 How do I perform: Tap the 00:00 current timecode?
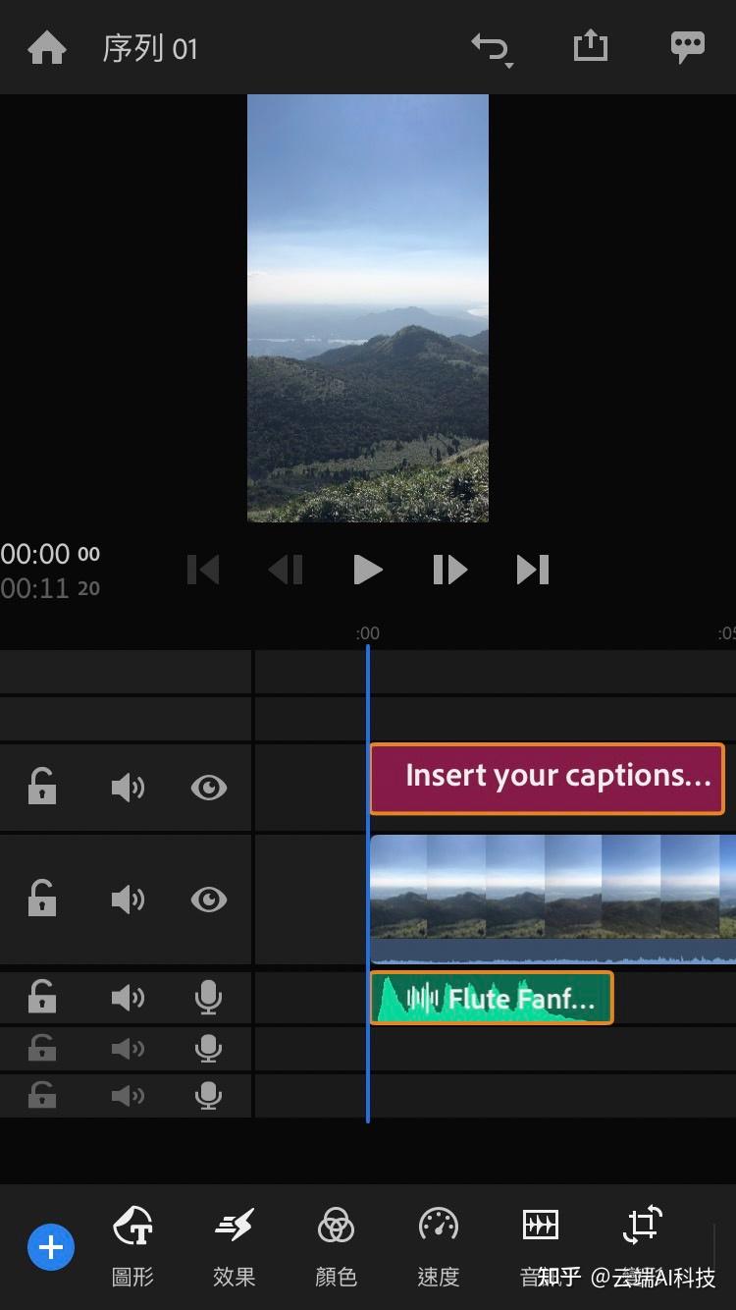tap(50, 554)
